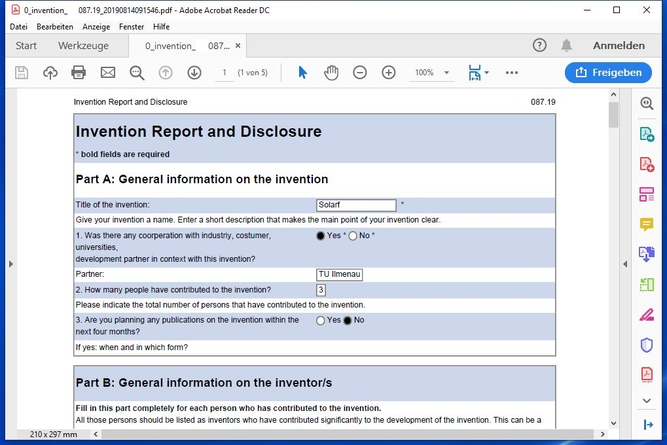667x445 pixels.
Task: Select No for planned publications
Action: coord(348,321)
